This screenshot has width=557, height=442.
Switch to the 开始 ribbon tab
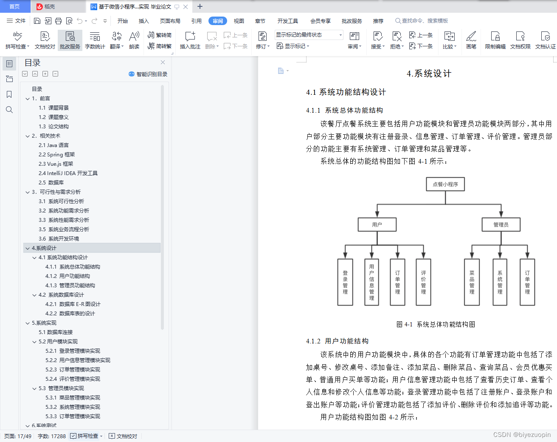click(x=123, y=21)
